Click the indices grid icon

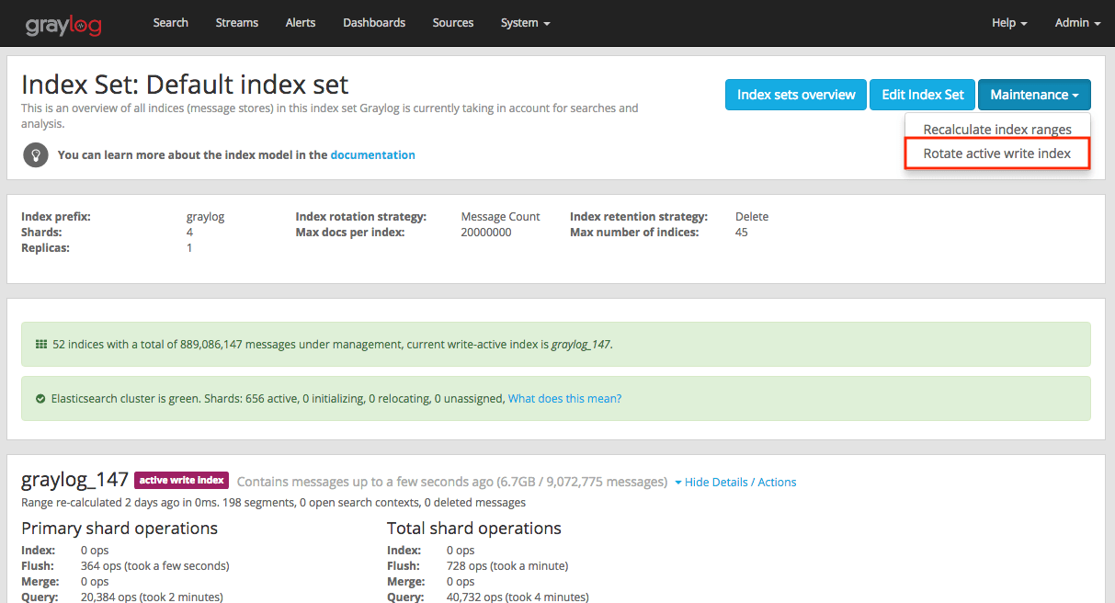coord(40,345)
